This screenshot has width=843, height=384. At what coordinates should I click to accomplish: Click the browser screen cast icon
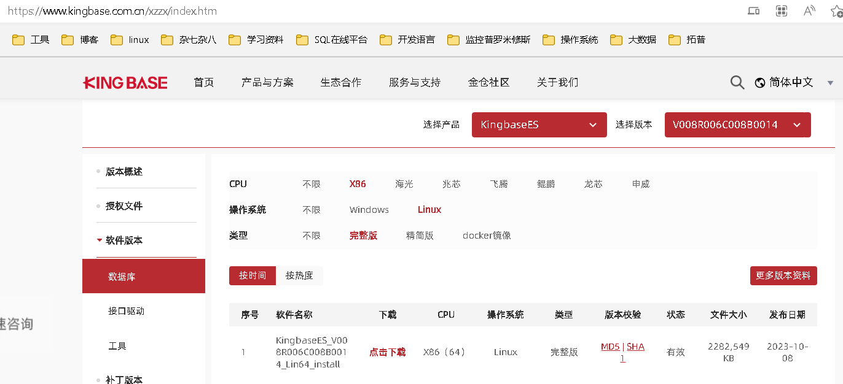click(754, 10)
